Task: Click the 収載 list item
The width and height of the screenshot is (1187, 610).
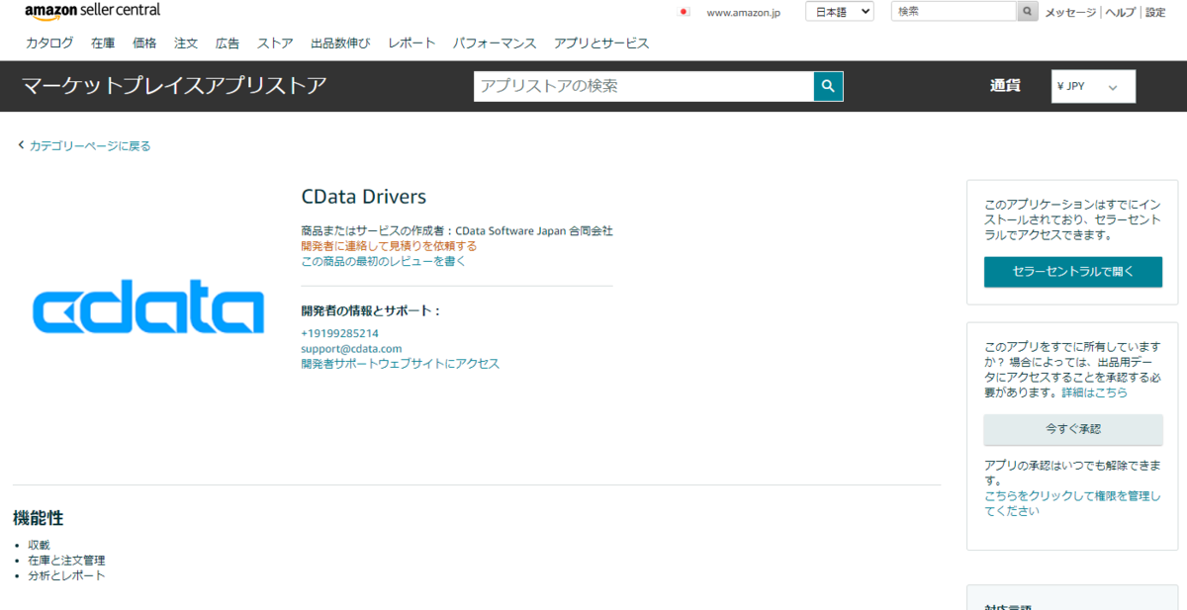Action: point(39,545)
